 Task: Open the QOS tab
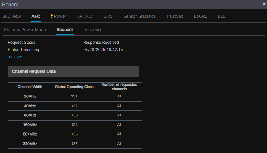pyautogui.click(x=108, y=16)
